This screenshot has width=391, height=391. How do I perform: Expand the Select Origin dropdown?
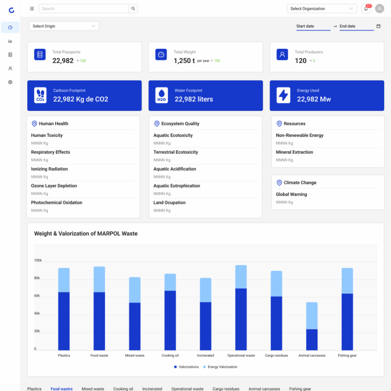point(64,26)
